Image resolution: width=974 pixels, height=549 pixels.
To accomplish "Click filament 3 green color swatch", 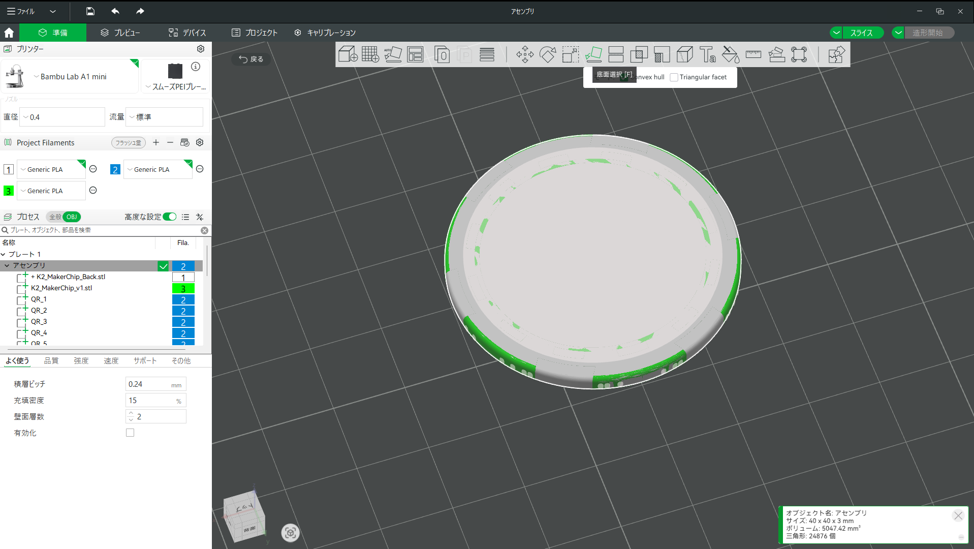I will [x=9, y=191].
